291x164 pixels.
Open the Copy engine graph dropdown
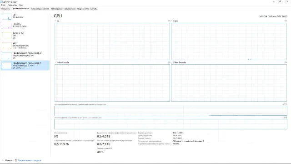pyautogui.click(x=175, y=21)
